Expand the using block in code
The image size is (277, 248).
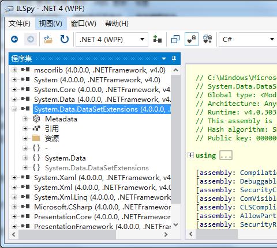(190, 155)
